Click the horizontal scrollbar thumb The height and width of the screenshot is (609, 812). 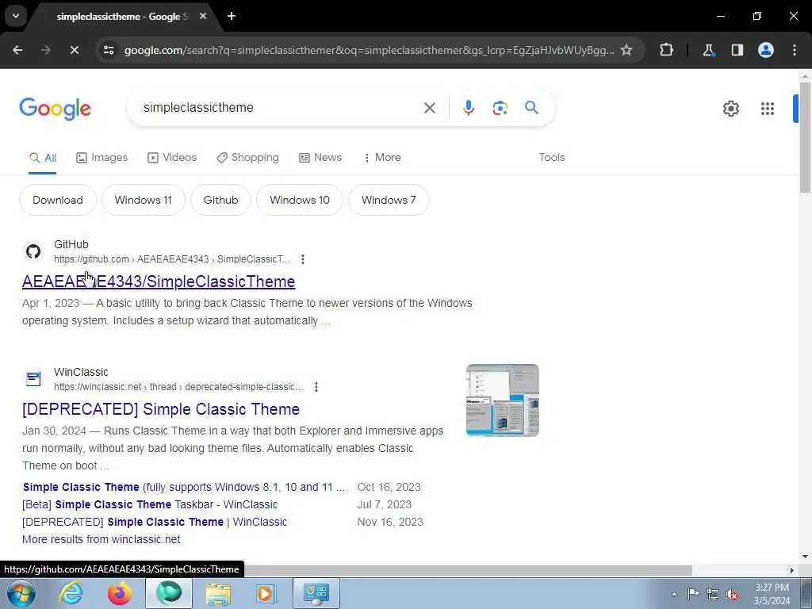[x=468, y=570]
